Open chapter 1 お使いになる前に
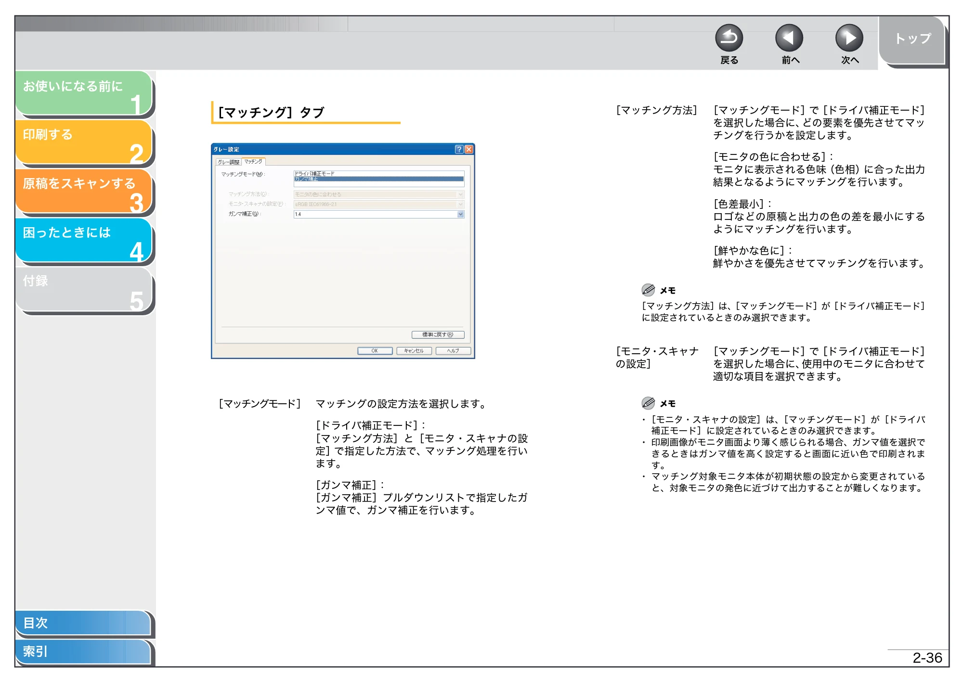 pos(84,93)
